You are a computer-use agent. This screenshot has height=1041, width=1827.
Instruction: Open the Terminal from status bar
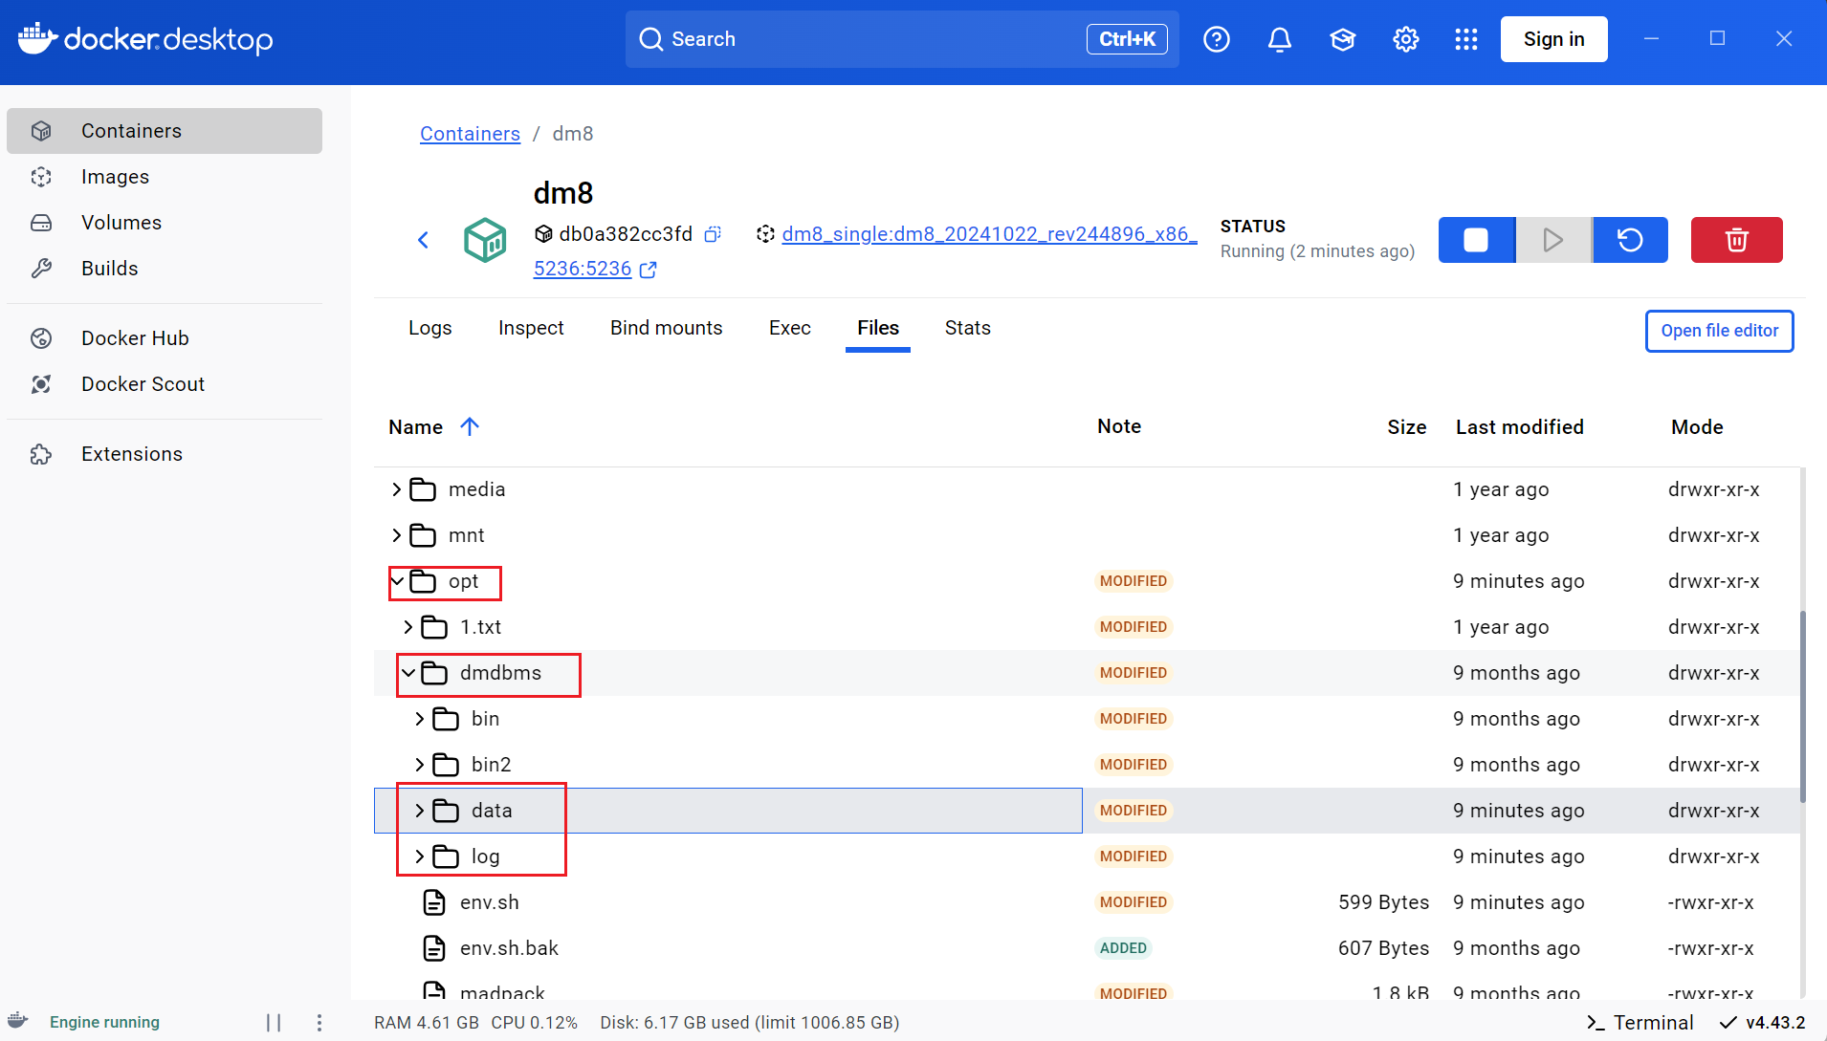pos(1640,1023)
